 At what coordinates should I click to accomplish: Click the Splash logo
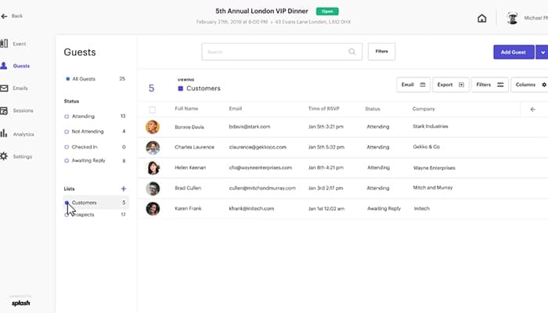pos(21,302)
